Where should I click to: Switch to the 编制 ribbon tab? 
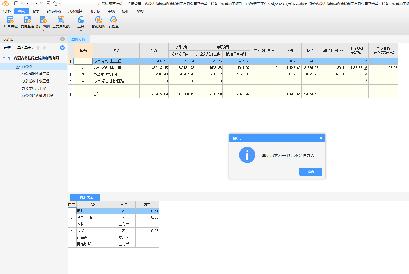coord(22,11)
